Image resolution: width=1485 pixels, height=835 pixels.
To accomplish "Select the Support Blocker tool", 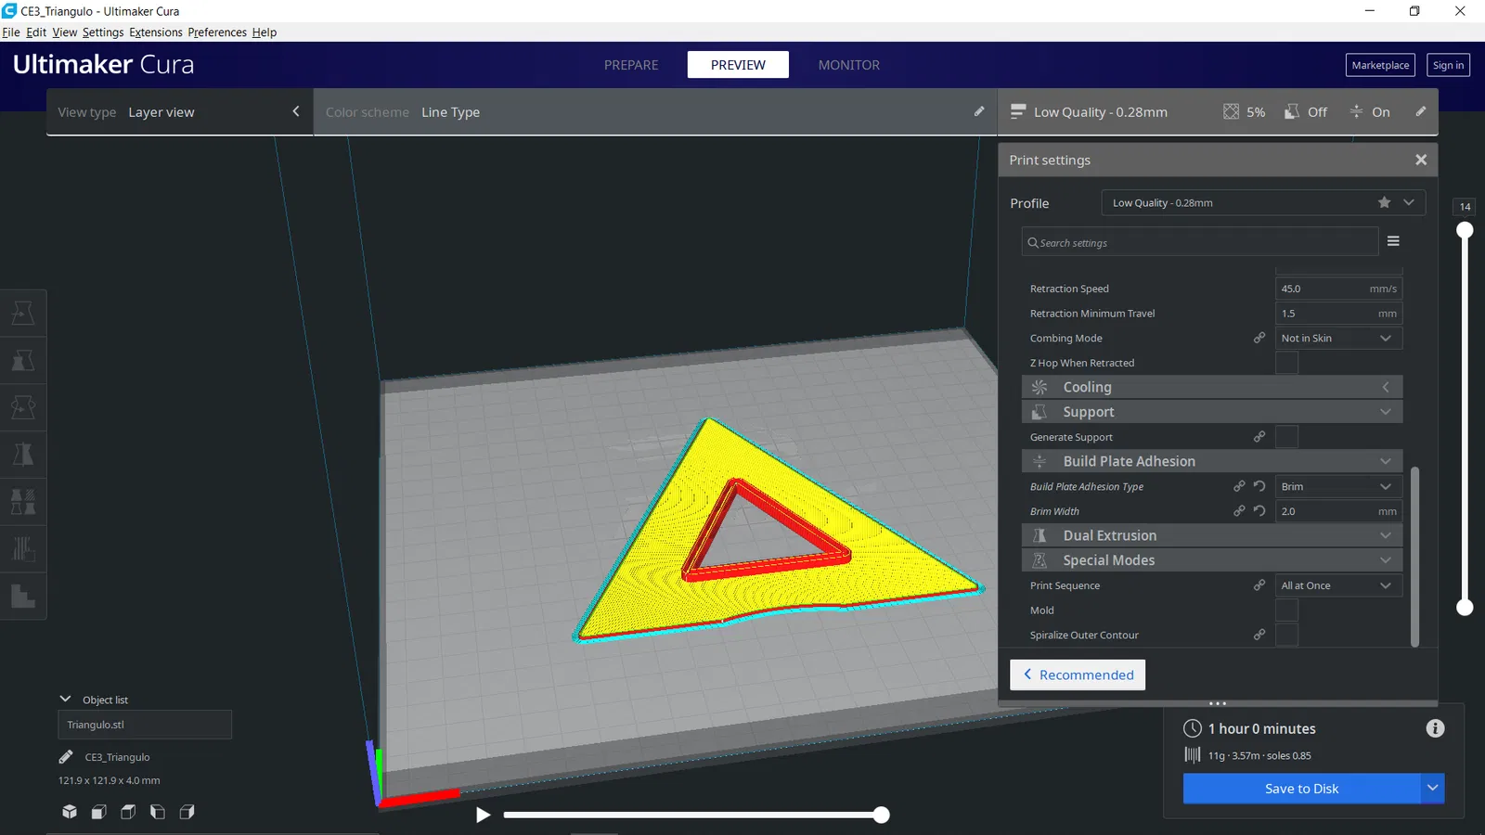I will pos(23,549).
